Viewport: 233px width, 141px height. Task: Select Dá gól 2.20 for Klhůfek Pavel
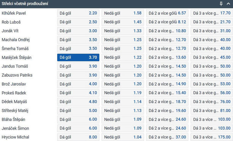[78, 13]
